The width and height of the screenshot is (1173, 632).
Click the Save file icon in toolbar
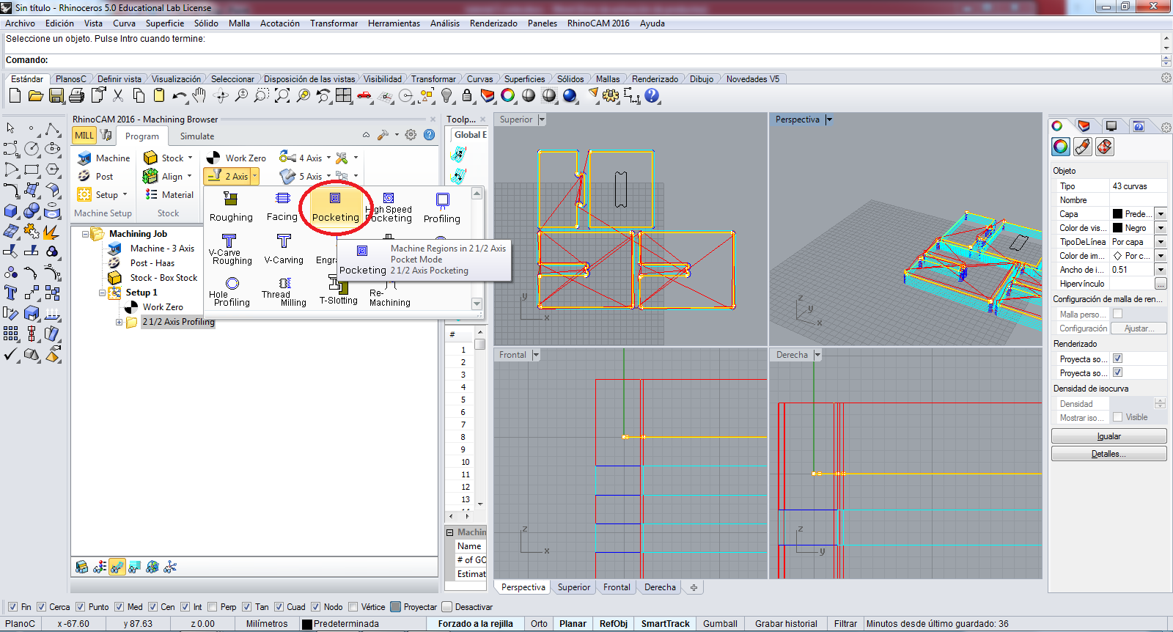pyautogui.click(x=56, y=95)
